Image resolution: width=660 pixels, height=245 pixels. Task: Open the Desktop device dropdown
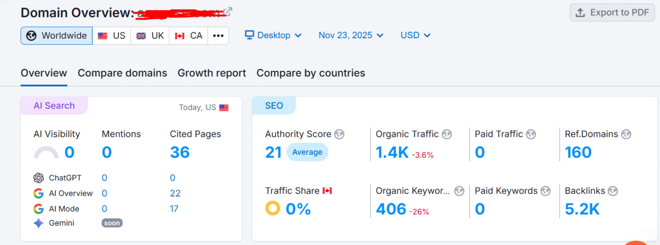(273, 35)
